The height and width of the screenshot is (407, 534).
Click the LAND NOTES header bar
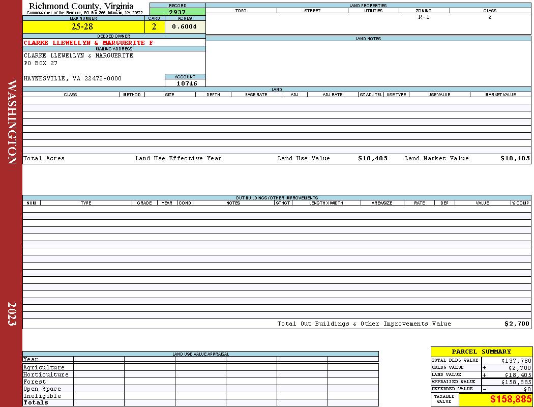pos(368,39)
